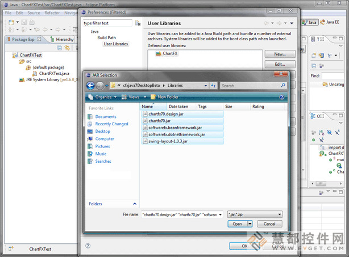Click Link with Editor icon in Package Explorer

coord(67,48)
